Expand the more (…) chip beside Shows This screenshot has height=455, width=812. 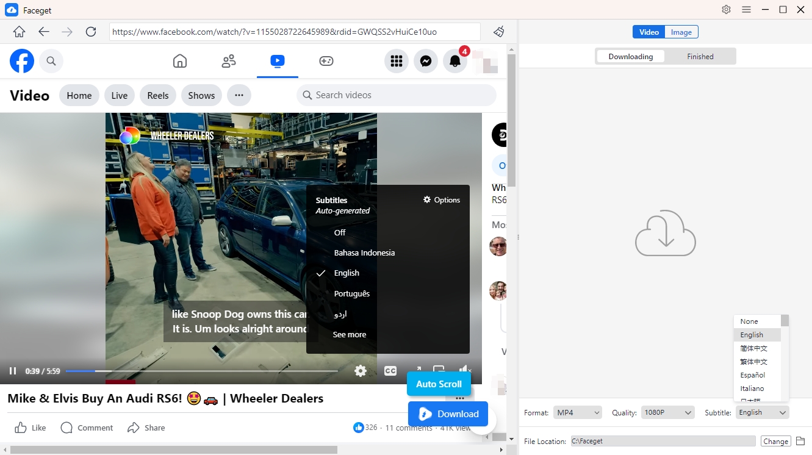(239, 95)
